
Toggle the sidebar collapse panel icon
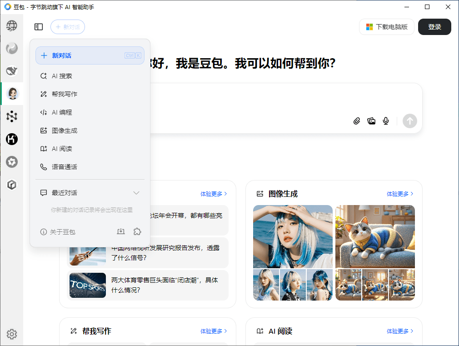[x=39, y=27]
